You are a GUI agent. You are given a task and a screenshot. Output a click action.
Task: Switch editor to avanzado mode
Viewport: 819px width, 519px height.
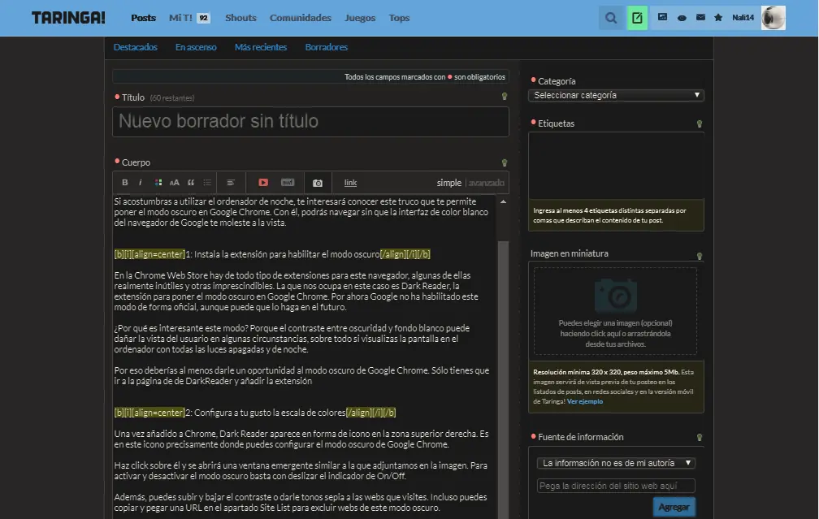tap(486, 183)
